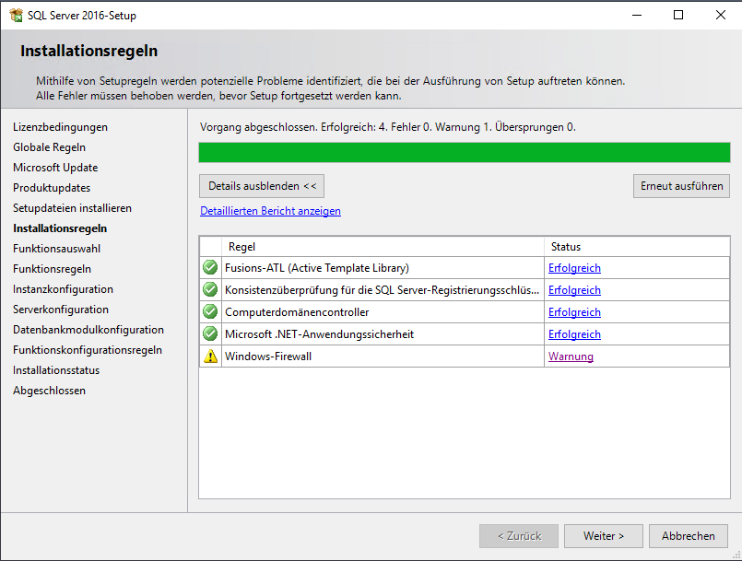Collapse details with Details ausblenden button
Image resolution: width=742 pixels, height=561 pixels.
(x=262, y=186)
